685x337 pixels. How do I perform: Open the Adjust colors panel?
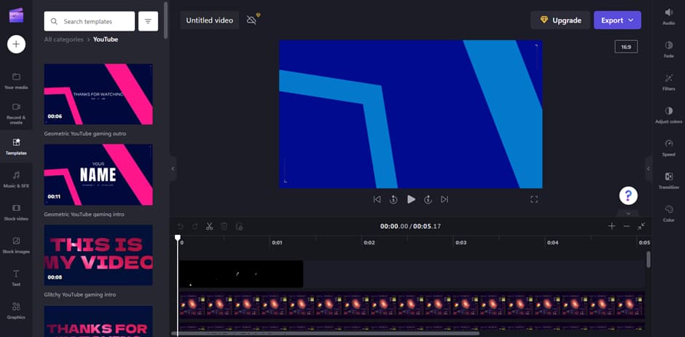click(x=669, y=115)
